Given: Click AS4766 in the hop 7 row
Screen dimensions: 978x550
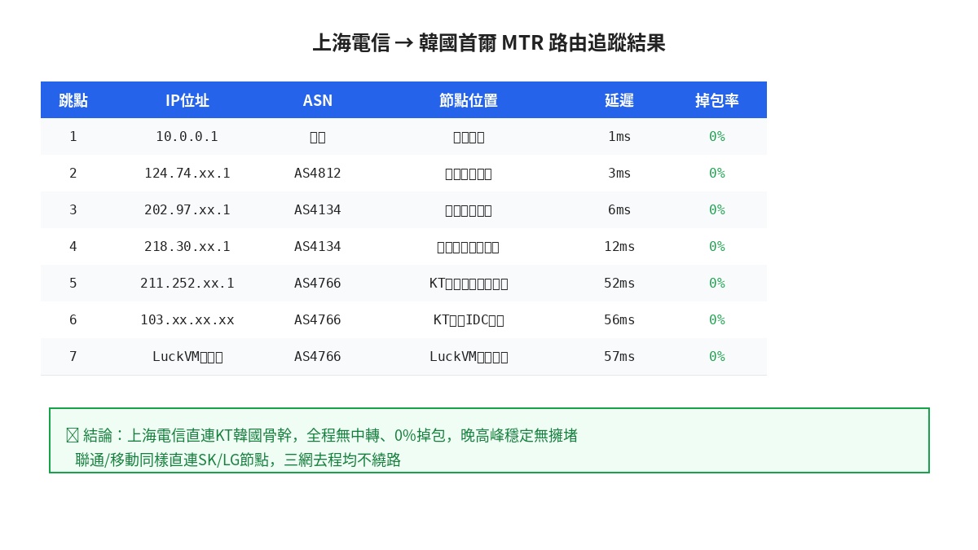Looking at the screenshot, I should [318, 357].
